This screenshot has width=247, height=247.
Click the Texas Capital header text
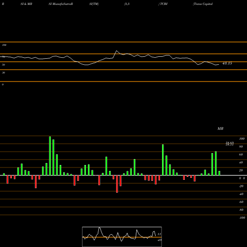pos(203,4)
